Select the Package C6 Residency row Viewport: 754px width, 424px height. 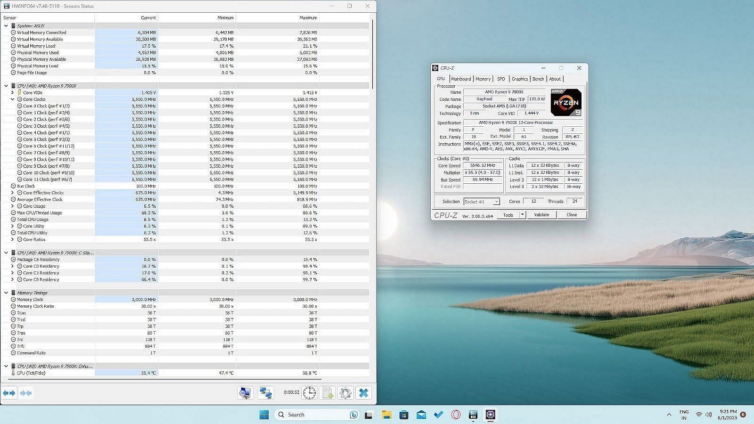click(x=185, y=260)
